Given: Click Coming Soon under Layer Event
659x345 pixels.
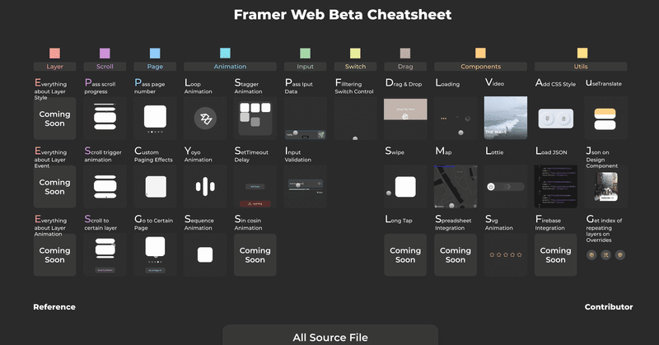Looking at the screenshot, I should (54, 187).
